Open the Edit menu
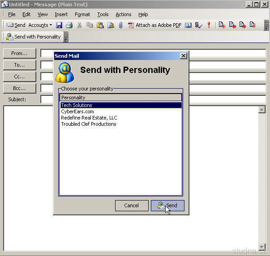 [x=26, y=14]
